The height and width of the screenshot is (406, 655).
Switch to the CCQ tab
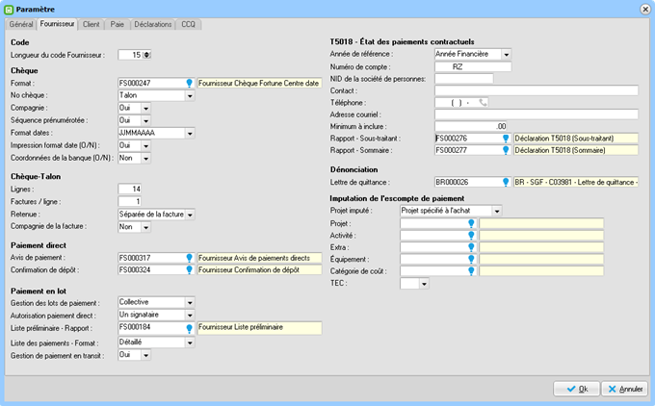point(189,24)
